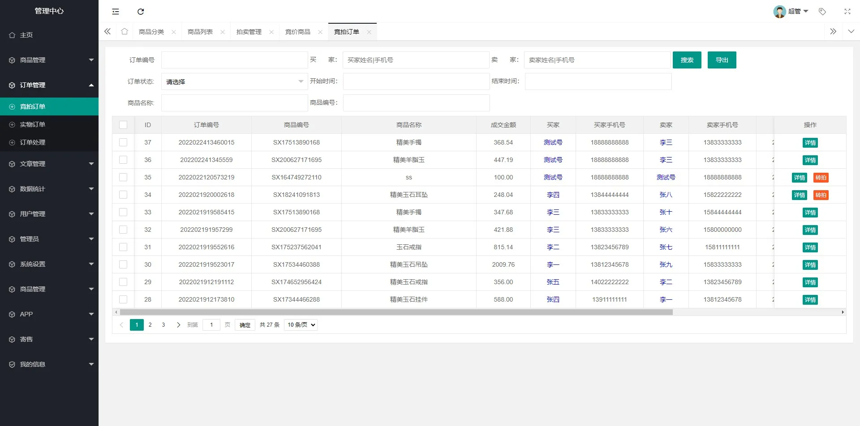Click the 搜索 button
Viewport: 860px width, 426px height.
click(687, 60)
